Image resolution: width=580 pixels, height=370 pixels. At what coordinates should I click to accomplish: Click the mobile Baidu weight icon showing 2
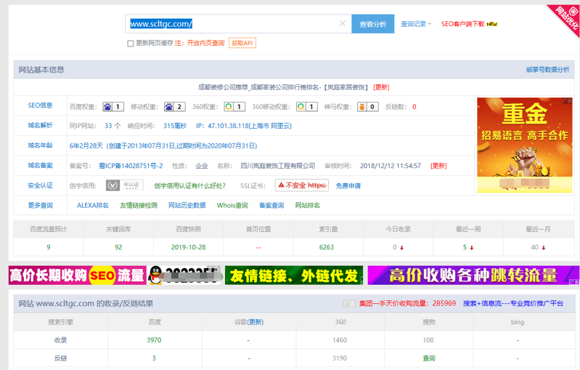pyautogui.click(x=175, y=107)
